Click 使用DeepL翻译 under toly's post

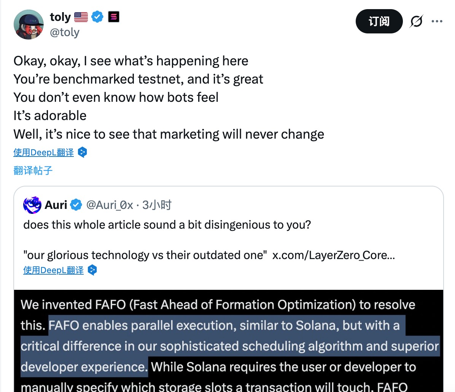(43, 153)
